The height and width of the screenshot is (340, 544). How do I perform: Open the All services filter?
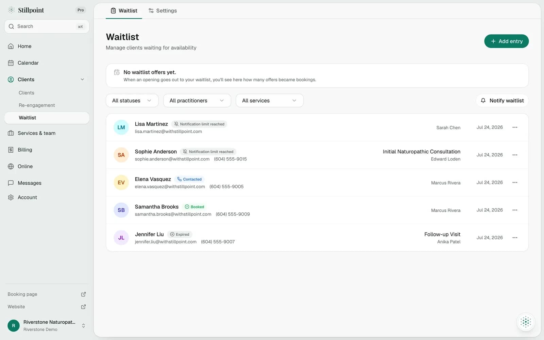click(269, 101)
